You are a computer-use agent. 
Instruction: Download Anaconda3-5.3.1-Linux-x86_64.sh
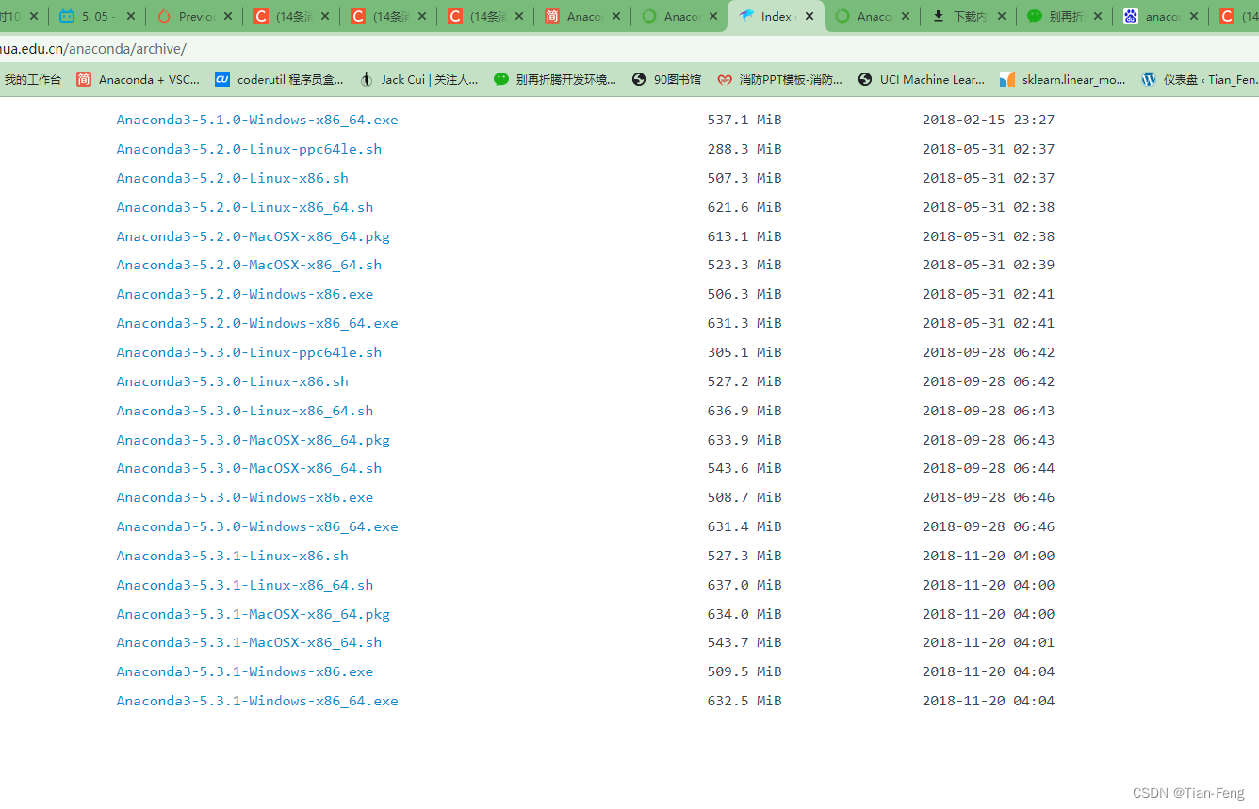tap(245, 585)
